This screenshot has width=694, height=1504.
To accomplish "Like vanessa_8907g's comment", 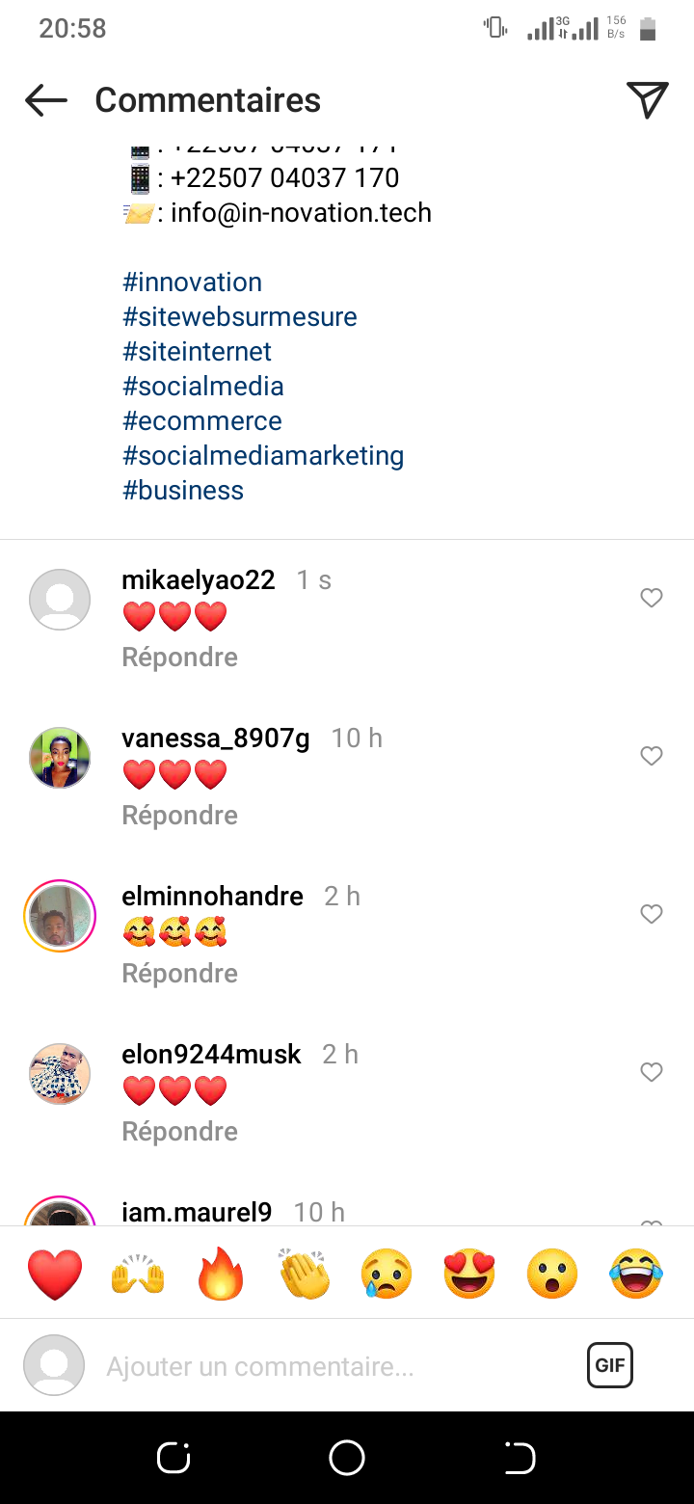I will pos(652,756).
